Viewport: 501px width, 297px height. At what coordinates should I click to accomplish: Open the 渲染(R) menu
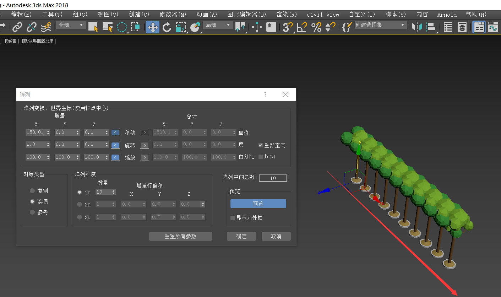point(287,15)
